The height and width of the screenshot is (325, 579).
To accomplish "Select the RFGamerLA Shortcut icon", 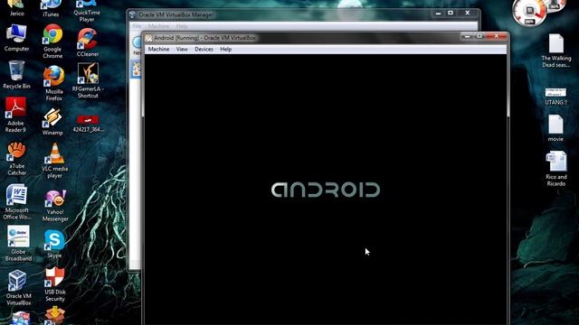I will pyautogui.click(x=88, y=80).
